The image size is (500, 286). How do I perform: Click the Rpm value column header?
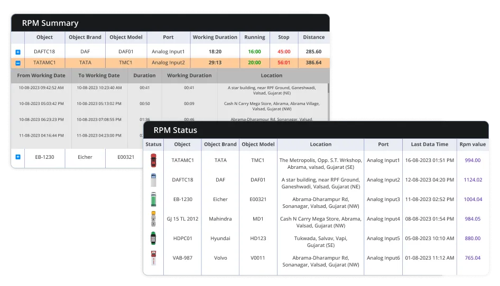click(472, 144)
